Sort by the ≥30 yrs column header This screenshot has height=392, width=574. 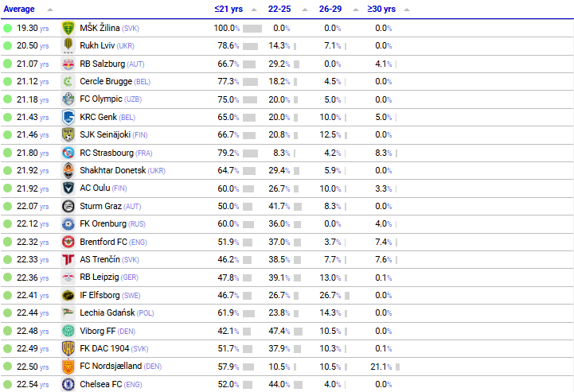pos(382,10)
